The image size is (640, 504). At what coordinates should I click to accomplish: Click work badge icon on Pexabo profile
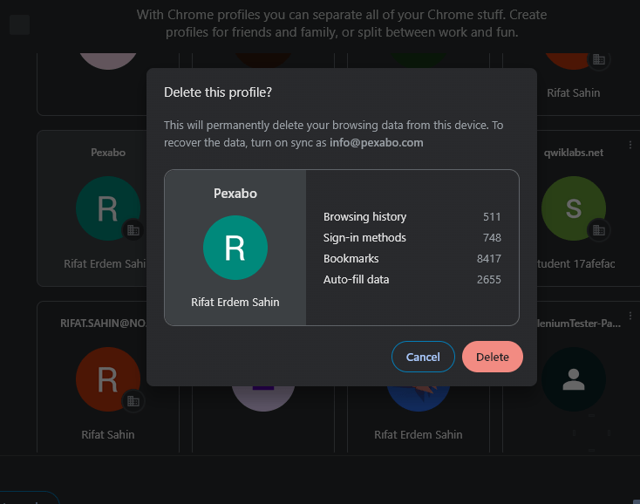tap(133, 230)
